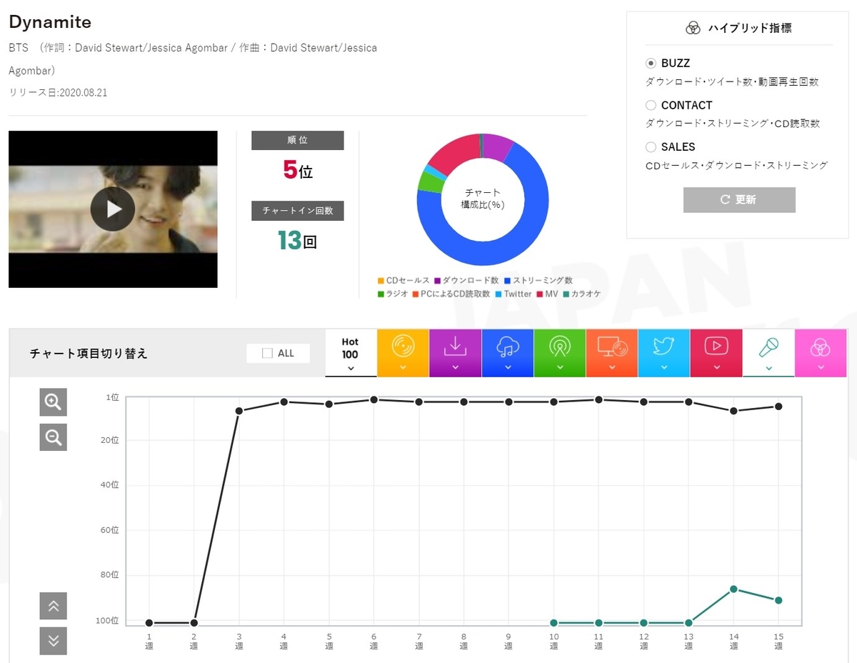
Task: Select the pink hybrid circles icon tab
Action: point(821,353)
